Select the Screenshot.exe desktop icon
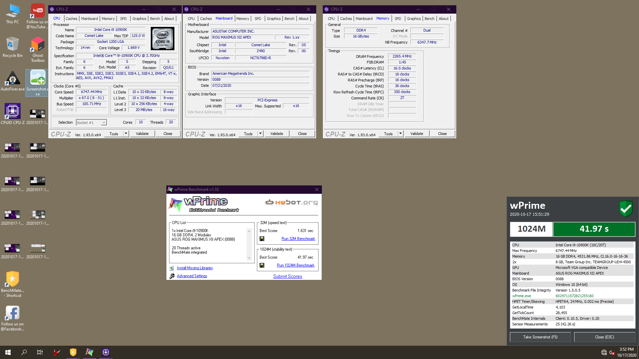The width and height of the screenshot is (639, 359). pos(38,83)
